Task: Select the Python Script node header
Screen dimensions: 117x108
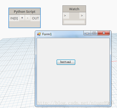Action: [x=25, y=11]
